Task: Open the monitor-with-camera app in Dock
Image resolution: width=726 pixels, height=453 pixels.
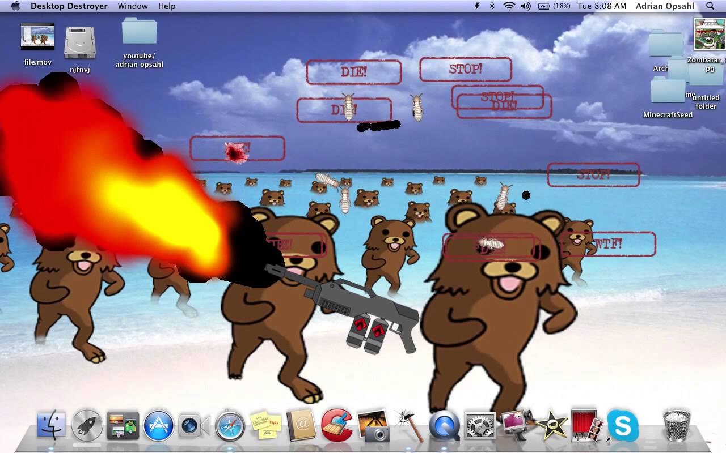Action: point(516,426)
